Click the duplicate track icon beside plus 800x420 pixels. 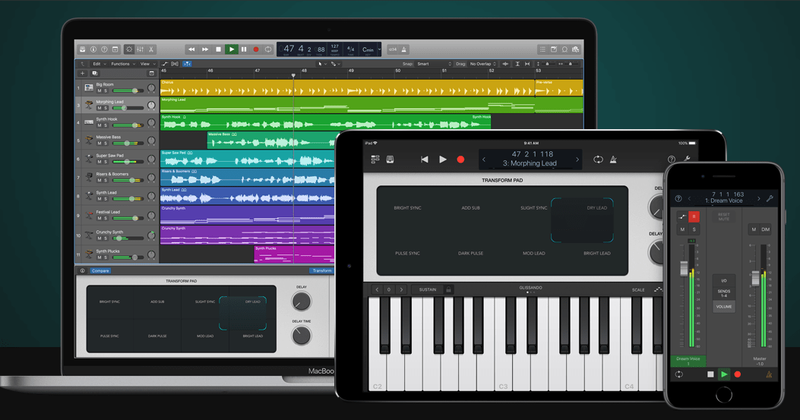tap(94, 74)
